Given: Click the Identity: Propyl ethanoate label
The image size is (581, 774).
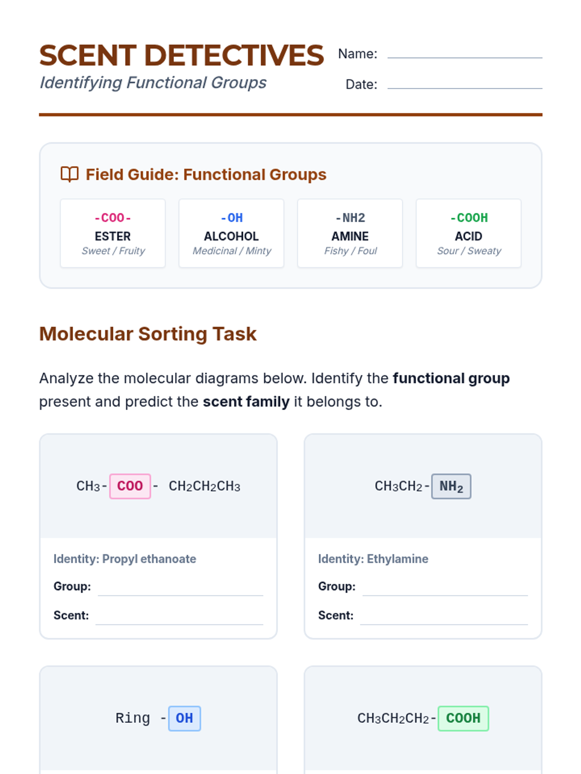Looking at the screenshot, I should (x=125, y=559).
